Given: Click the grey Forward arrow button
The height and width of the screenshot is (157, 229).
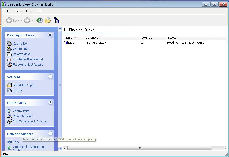Looking at the screenshot, I should pyautogui.click(x=27, y=20).
